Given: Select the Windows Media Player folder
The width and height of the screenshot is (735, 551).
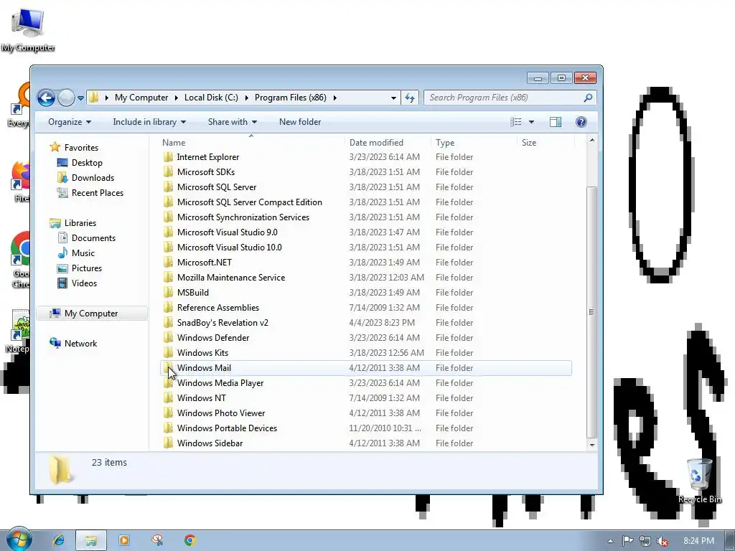Looking at the screenshot, I should point(220,383).
